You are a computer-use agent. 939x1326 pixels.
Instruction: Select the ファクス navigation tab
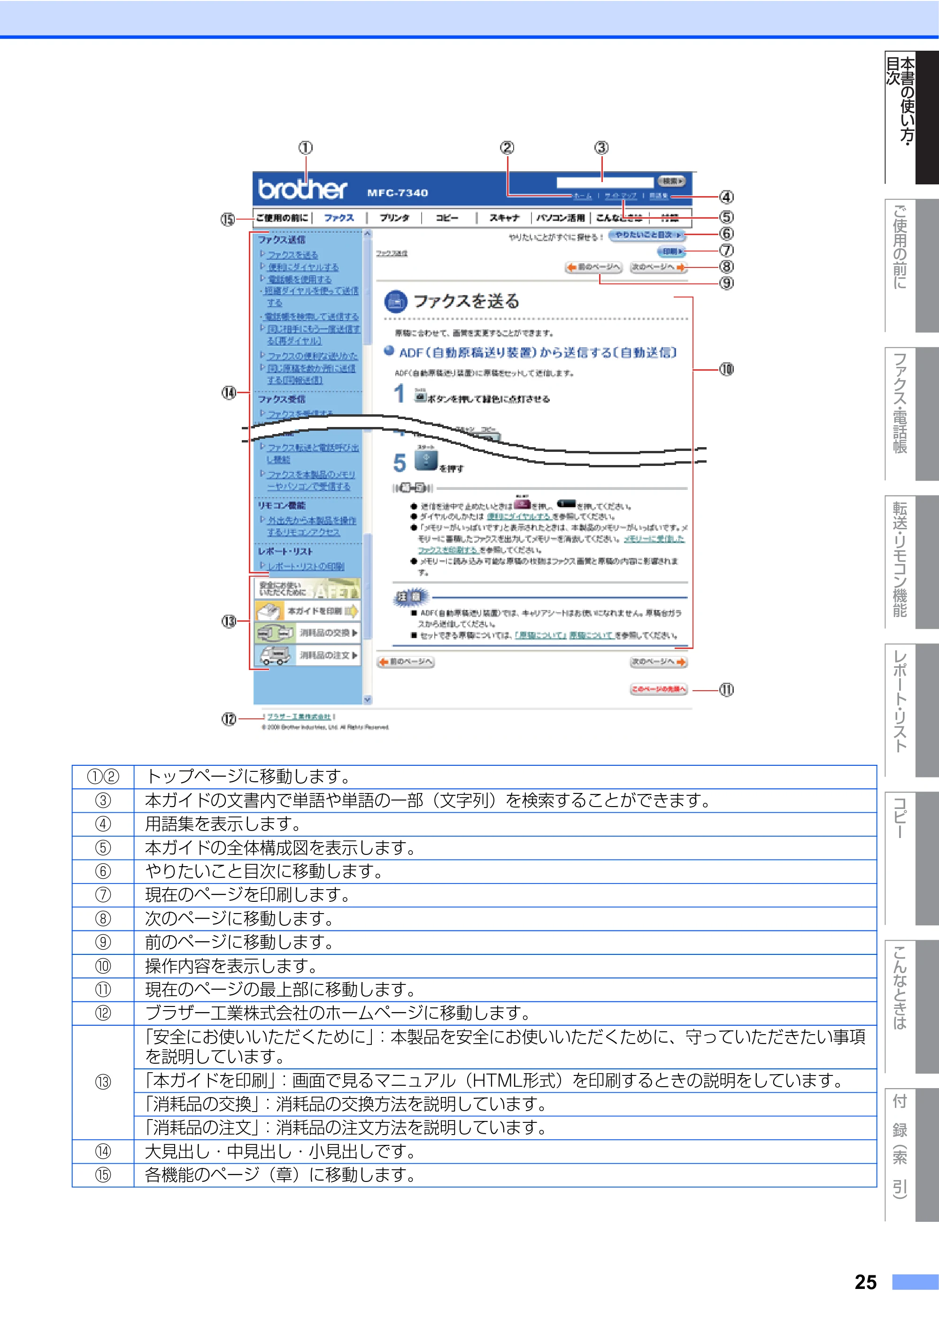coord(339,218)
